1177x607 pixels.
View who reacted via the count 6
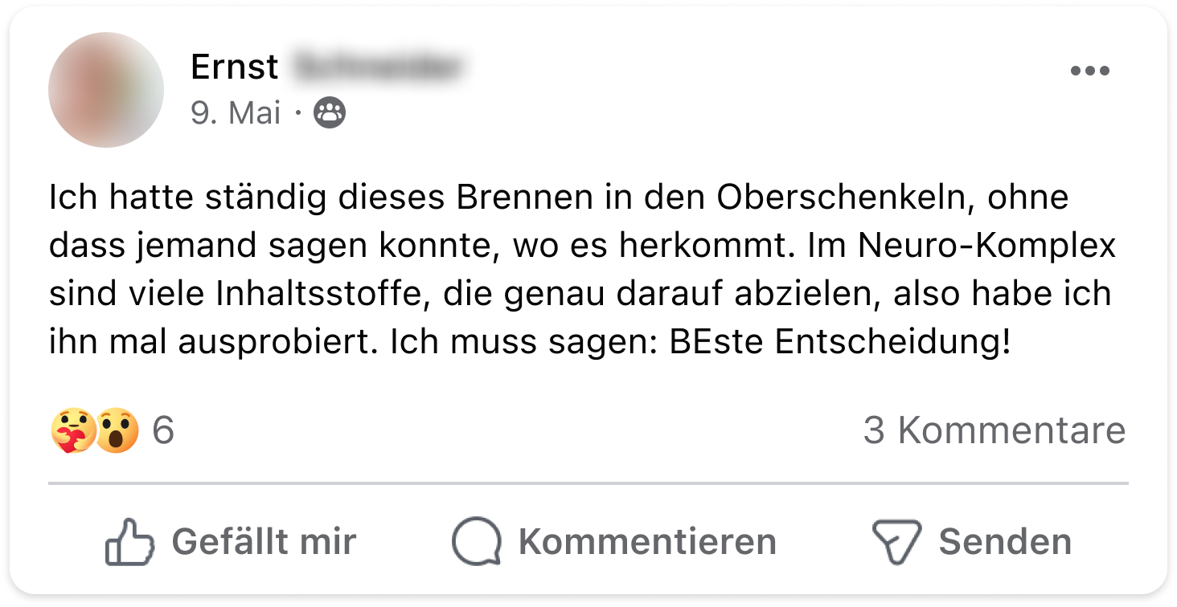(x=163, y=431)
